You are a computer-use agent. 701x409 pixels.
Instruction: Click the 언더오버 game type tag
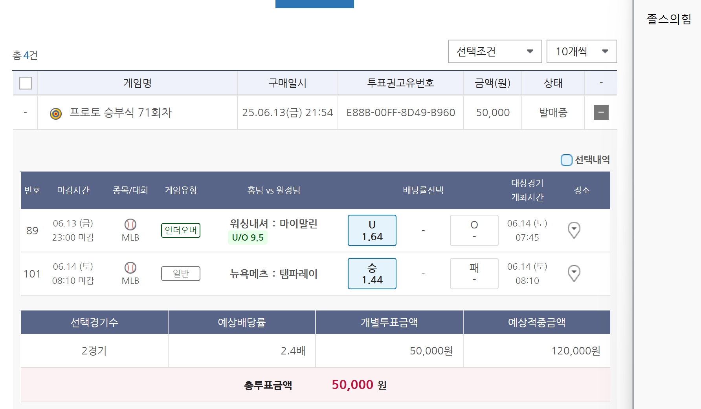coord(181,230)
